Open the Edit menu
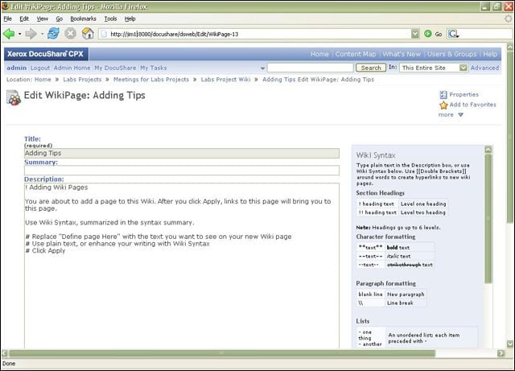The image size is (515, 371). click(24, 19)
